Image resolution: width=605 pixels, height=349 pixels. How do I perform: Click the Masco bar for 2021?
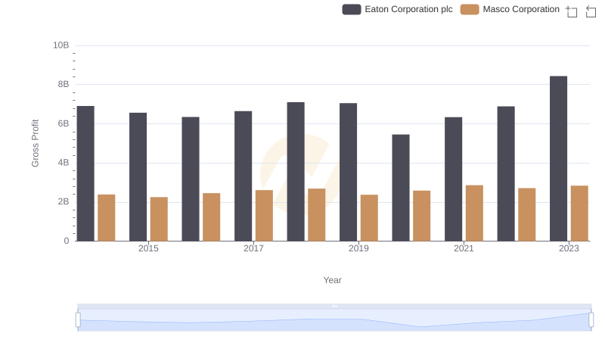tap(474, 213)
